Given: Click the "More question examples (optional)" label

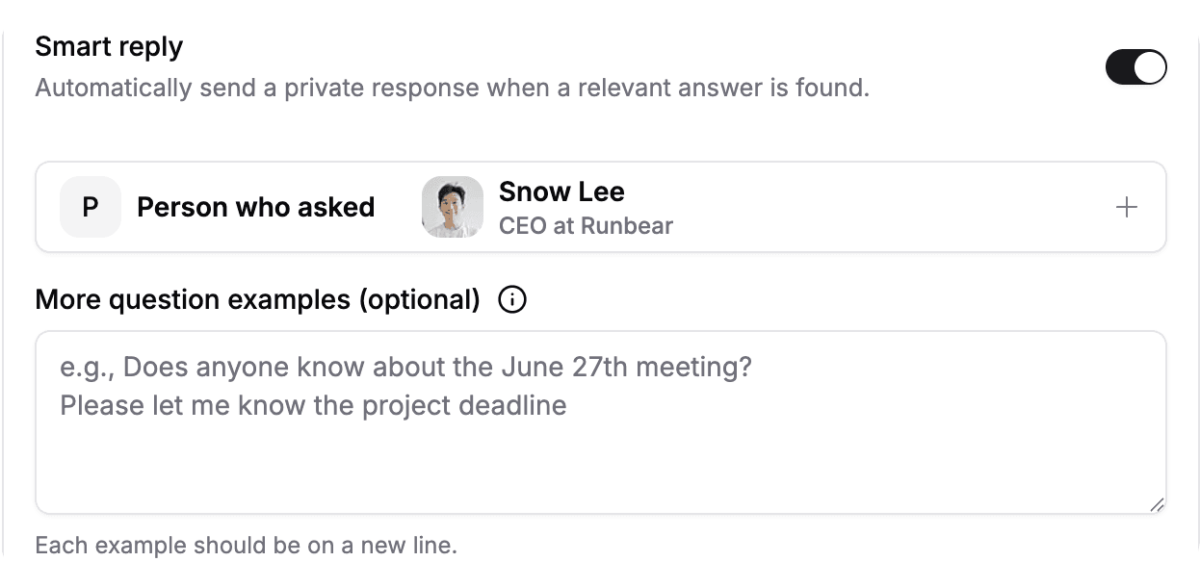Looking at the screenshot, I should pyautogui.click(x=257, y=300).
